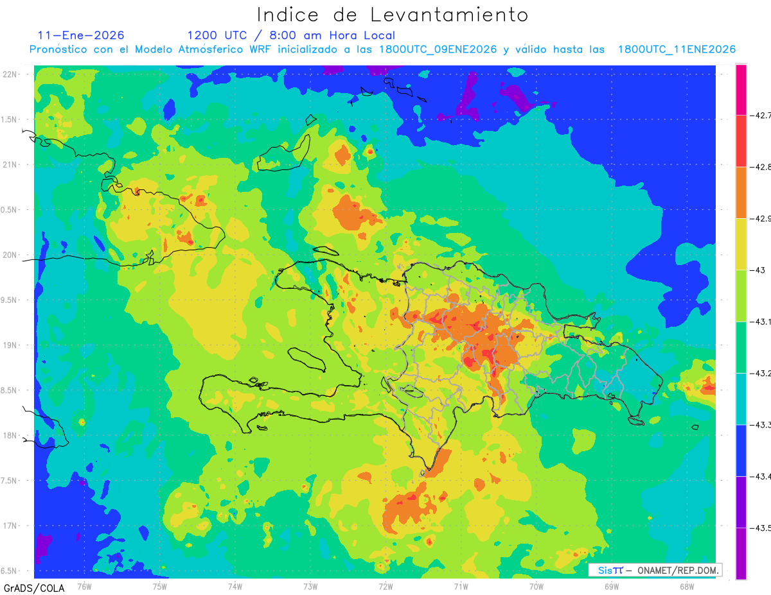This screenshot has width=771, height=595.
Task: Click the 71W longitude label
Action: (461, 586)
